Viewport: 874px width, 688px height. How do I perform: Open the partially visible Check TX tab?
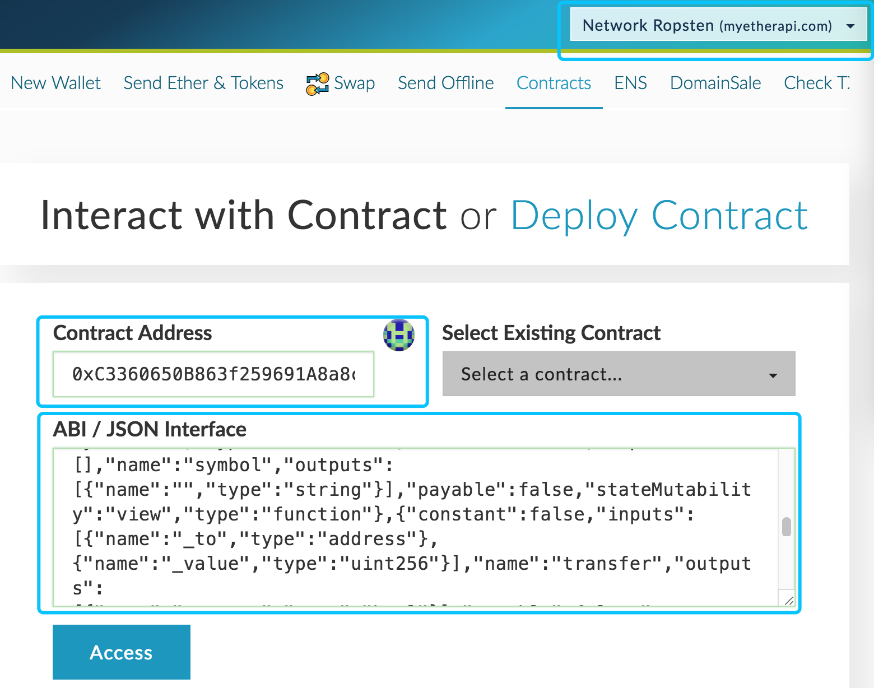click(816, 83)
